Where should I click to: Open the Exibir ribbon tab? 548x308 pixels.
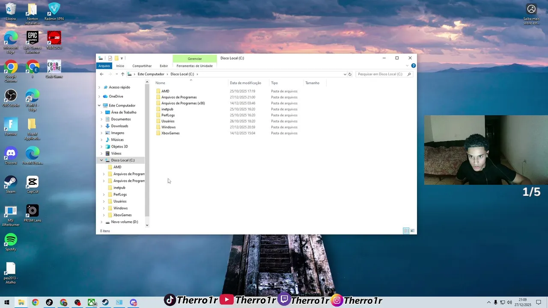coord(164,66)
